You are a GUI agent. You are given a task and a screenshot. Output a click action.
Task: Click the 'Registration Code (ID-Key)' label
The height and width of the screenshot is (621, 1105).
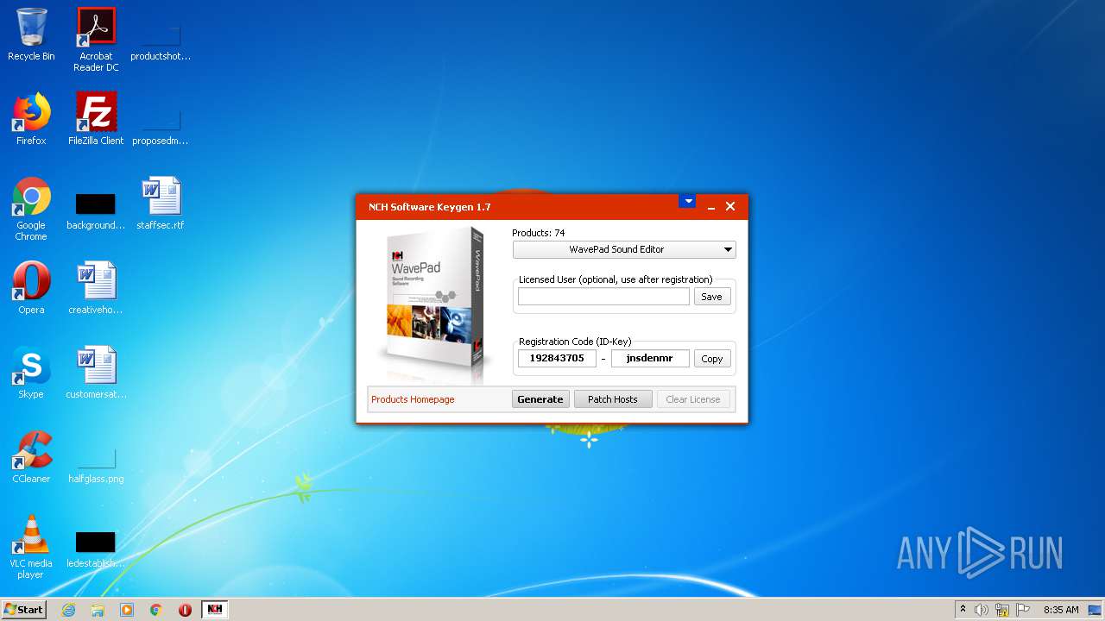coord(575,342)
